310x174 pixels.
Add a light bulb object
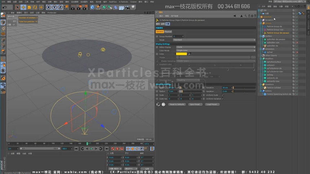click(133, 7)
